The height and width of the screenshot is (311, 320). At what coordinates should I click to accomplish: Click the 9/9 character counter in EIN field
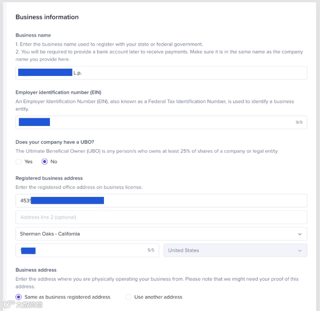tap(299, 122)
